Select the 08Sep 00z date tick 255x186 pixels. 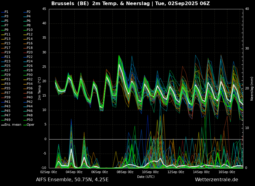pos(125,172)
